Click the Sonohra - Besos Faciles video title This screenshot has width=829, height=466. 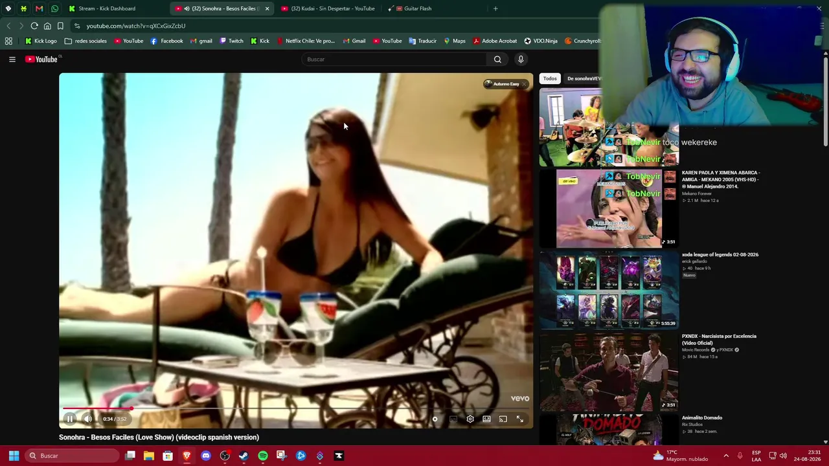tap(159, 438)
